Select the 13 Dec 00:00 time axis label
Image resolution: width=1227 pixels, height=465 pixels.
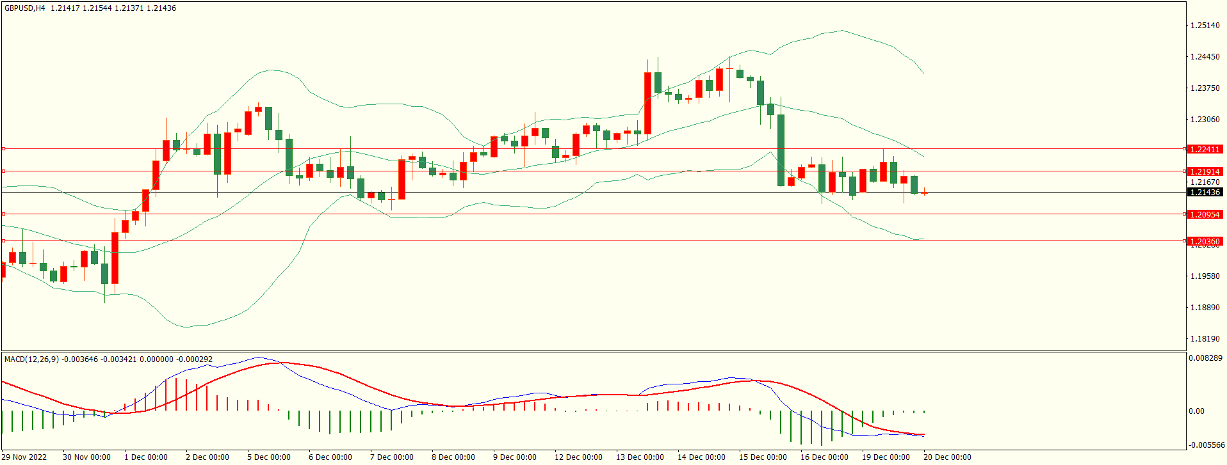640,457
